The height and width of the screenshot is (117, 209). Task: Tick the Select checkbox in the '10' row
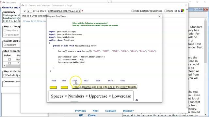pos(9,63)
